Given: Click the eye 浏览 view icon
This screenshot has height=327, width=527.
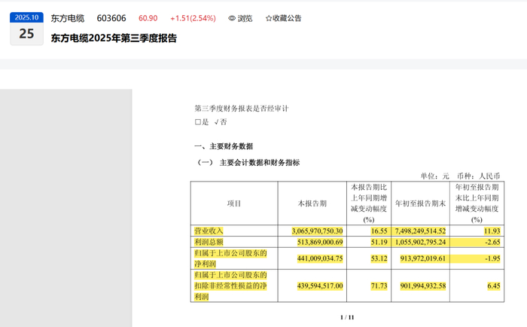Looking at the screenshot, I should 232,18.
